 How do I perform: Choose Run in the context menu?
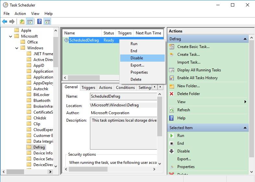[142, 44]
